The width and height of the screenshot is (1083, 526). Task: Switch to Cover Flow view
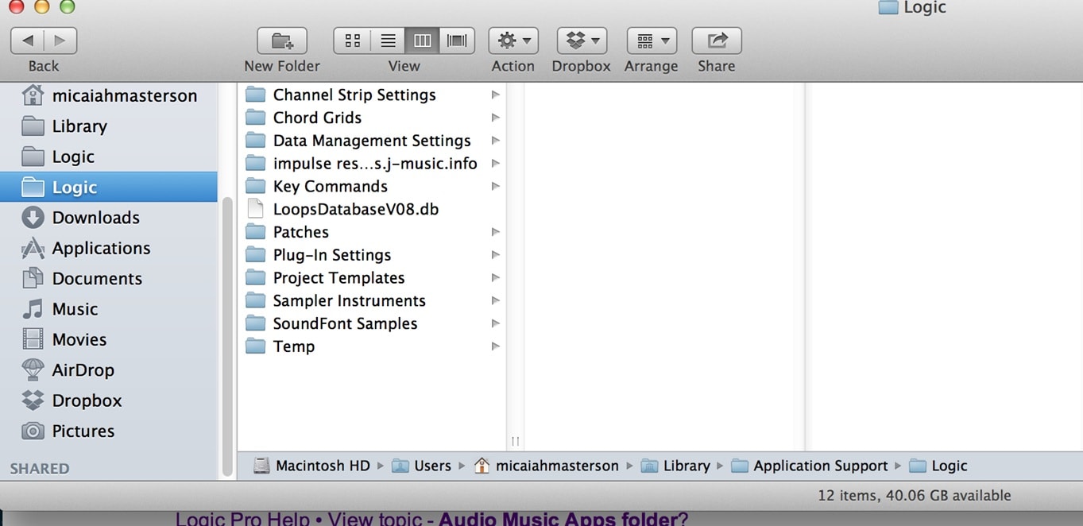tap(457, 41)
